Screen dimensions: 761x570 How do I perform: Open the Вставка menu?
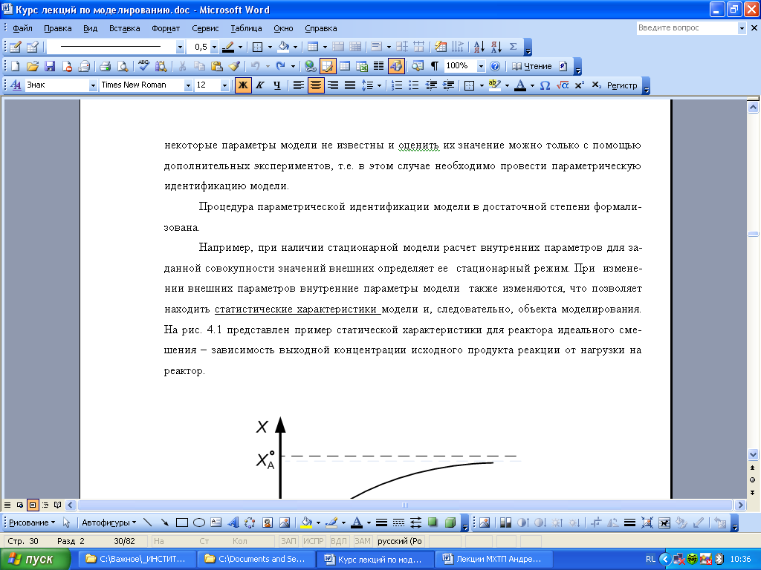click(x=124, y=28)
